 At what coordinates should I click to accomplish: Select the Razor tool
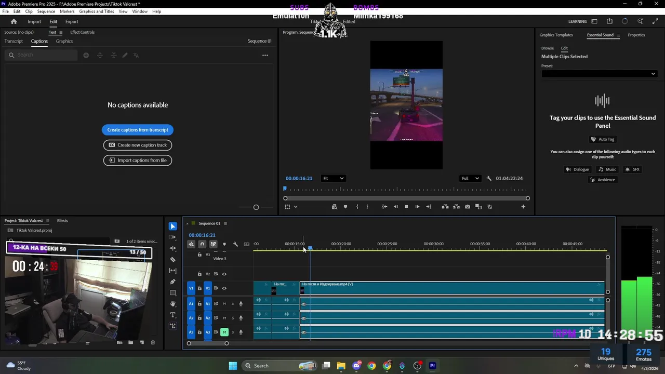click(x=173, y=259)
